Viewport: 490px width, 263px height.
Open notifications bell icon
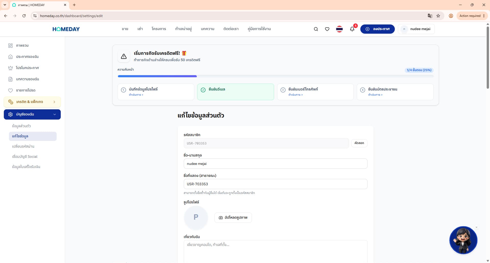352,29
